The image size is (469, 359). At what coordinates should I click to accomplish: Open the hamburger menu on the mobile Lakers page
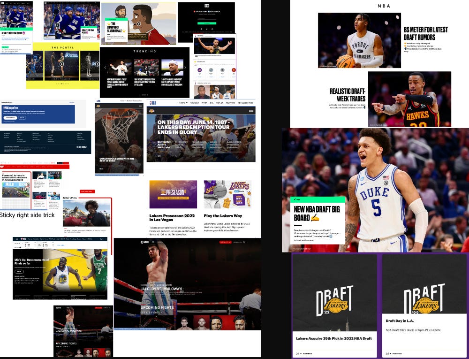pos(140,106)
